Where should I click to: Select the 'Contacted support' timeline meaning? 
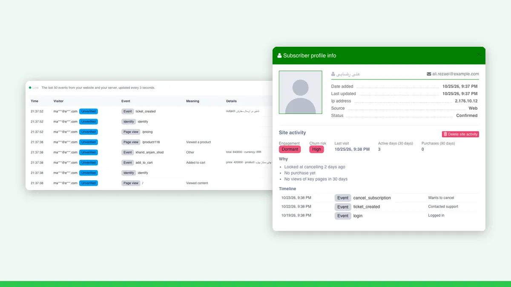click(x=443, y=207)
